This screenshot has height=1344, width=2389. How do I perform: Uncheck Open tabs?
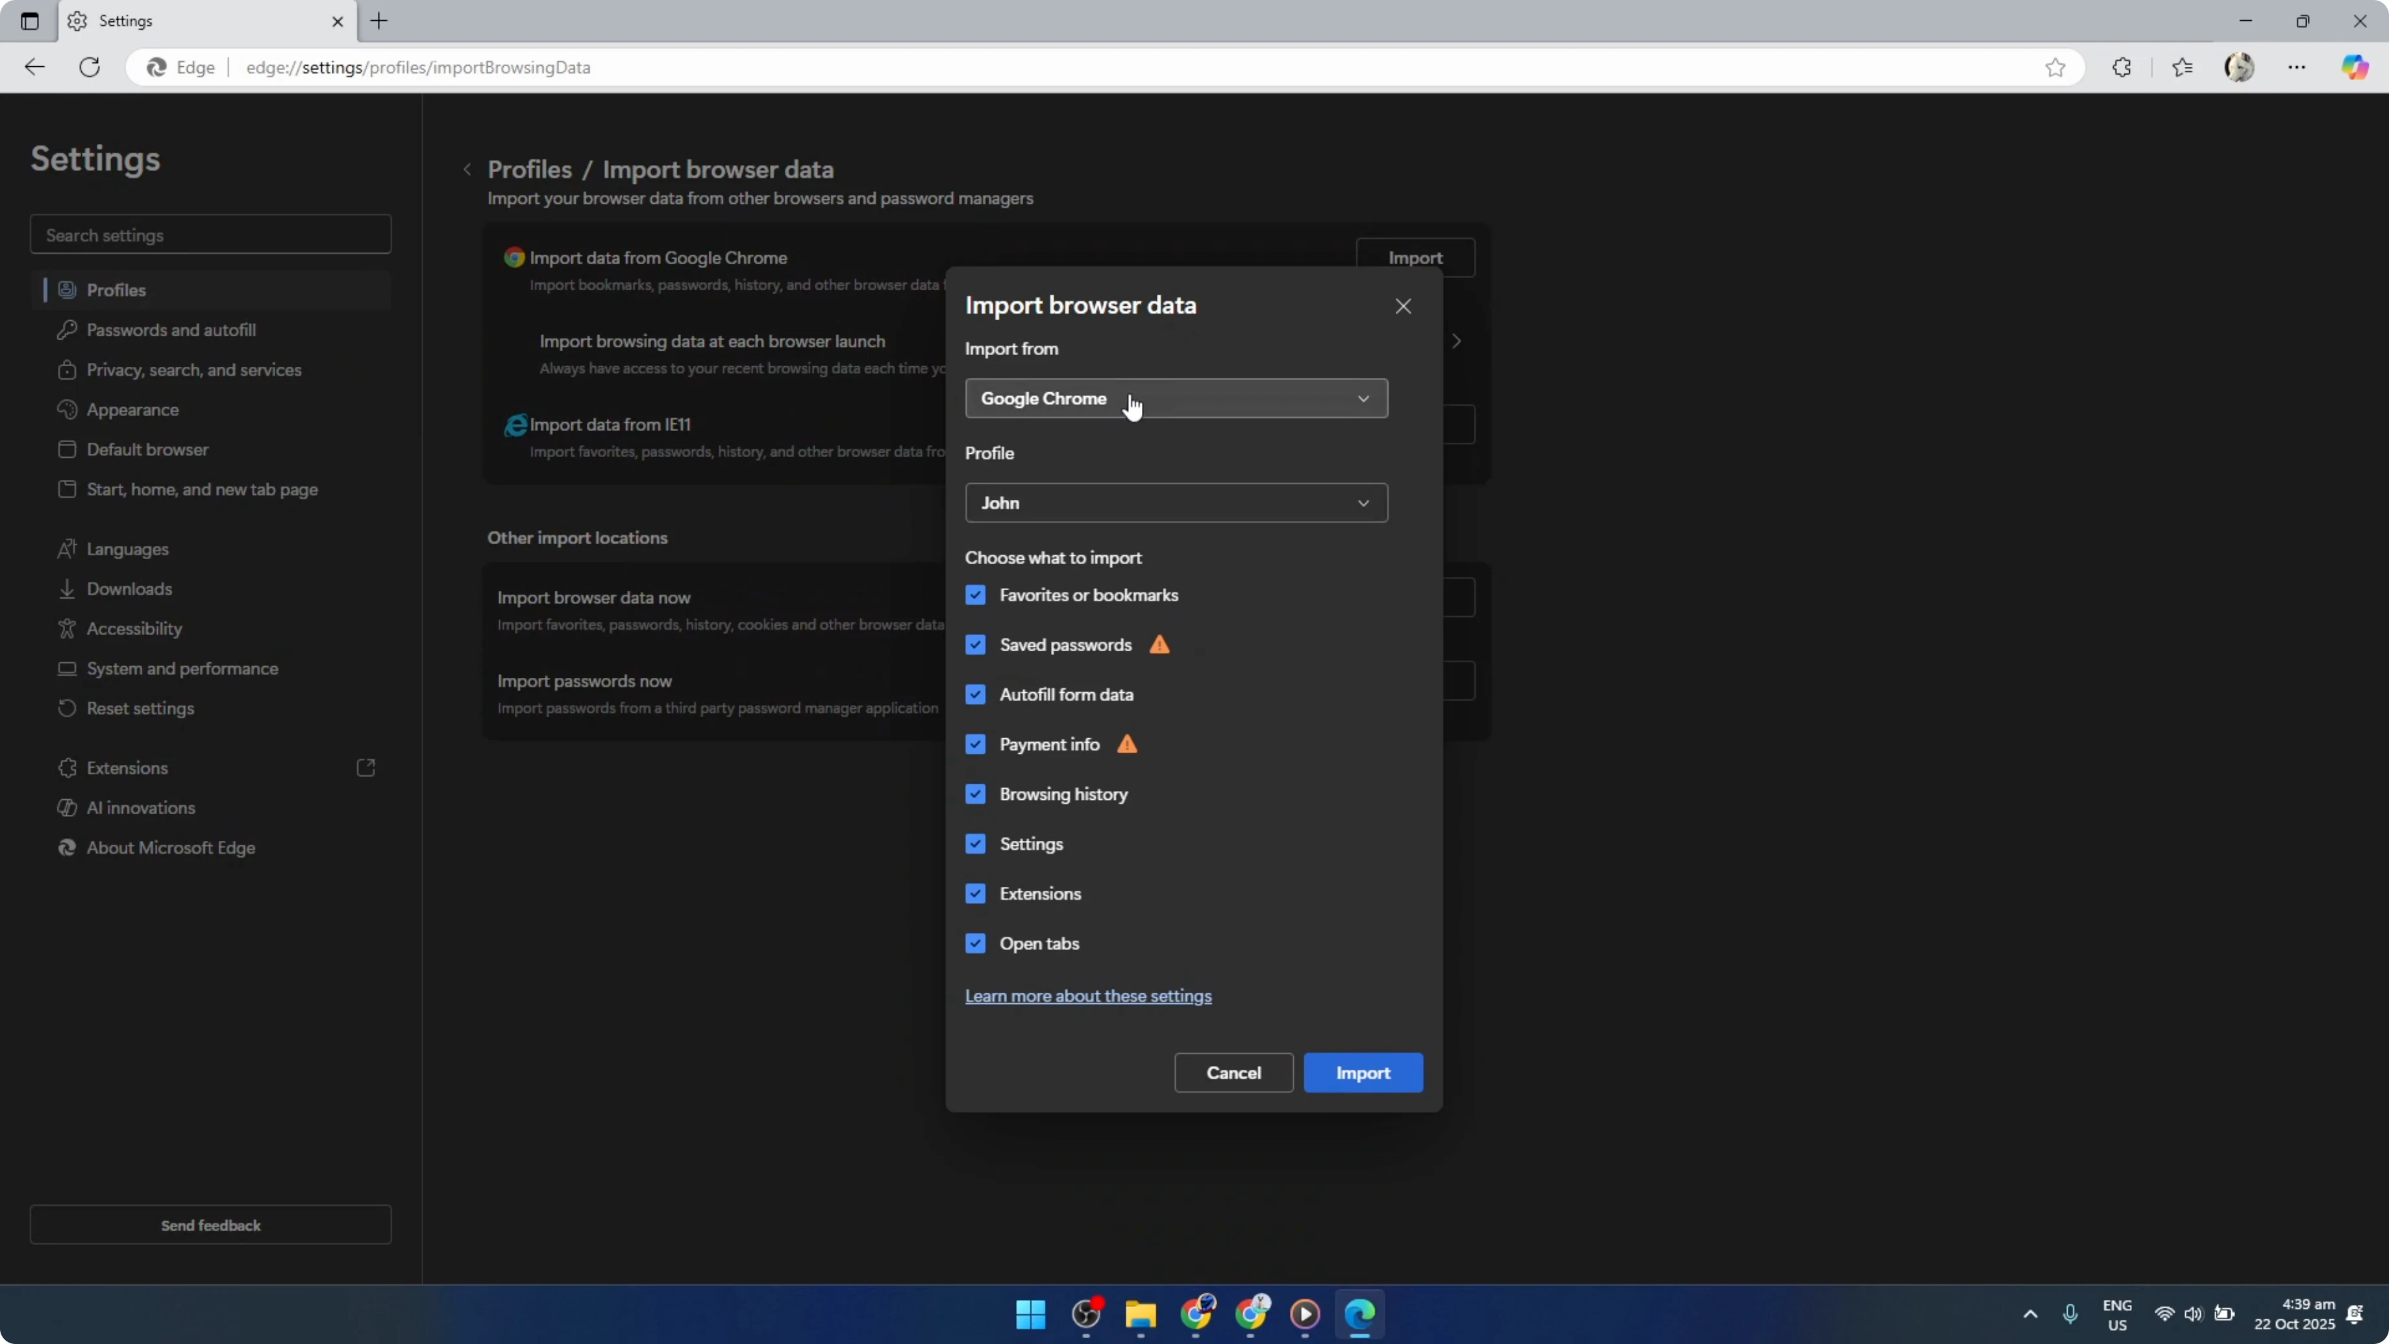(x=976, y=943)
